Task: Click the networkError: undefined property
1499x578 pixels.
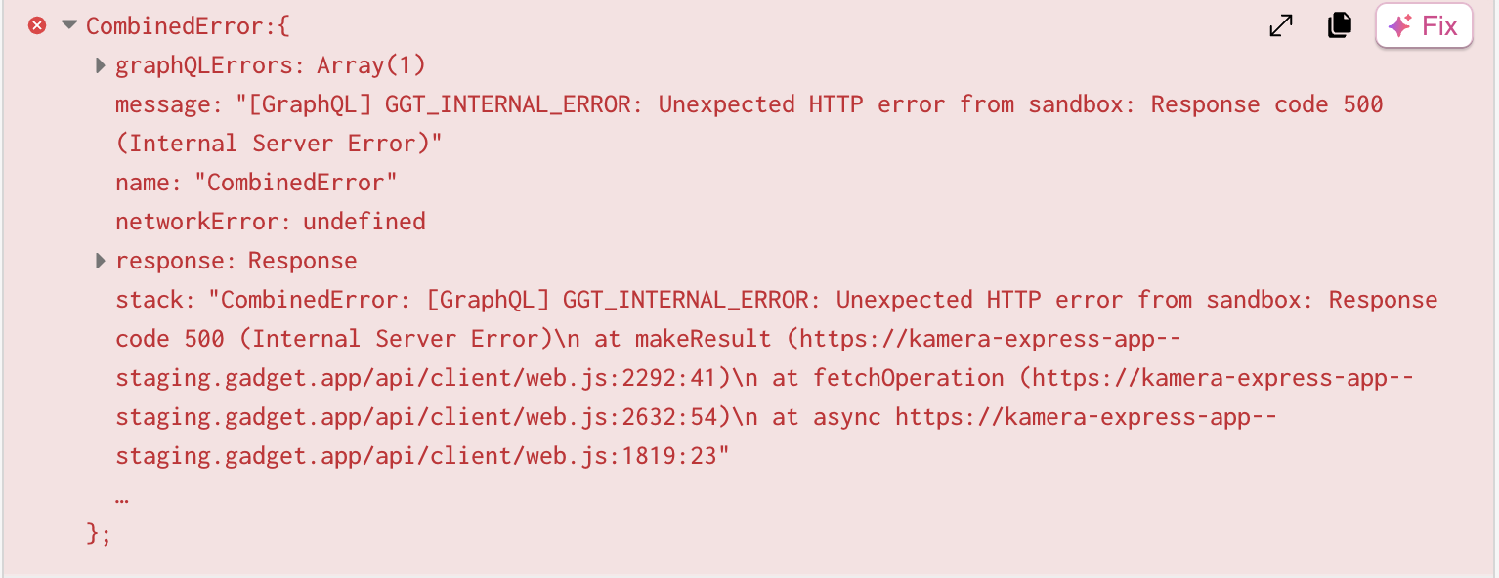Action: pyautogui.click(x=271, y=221)
